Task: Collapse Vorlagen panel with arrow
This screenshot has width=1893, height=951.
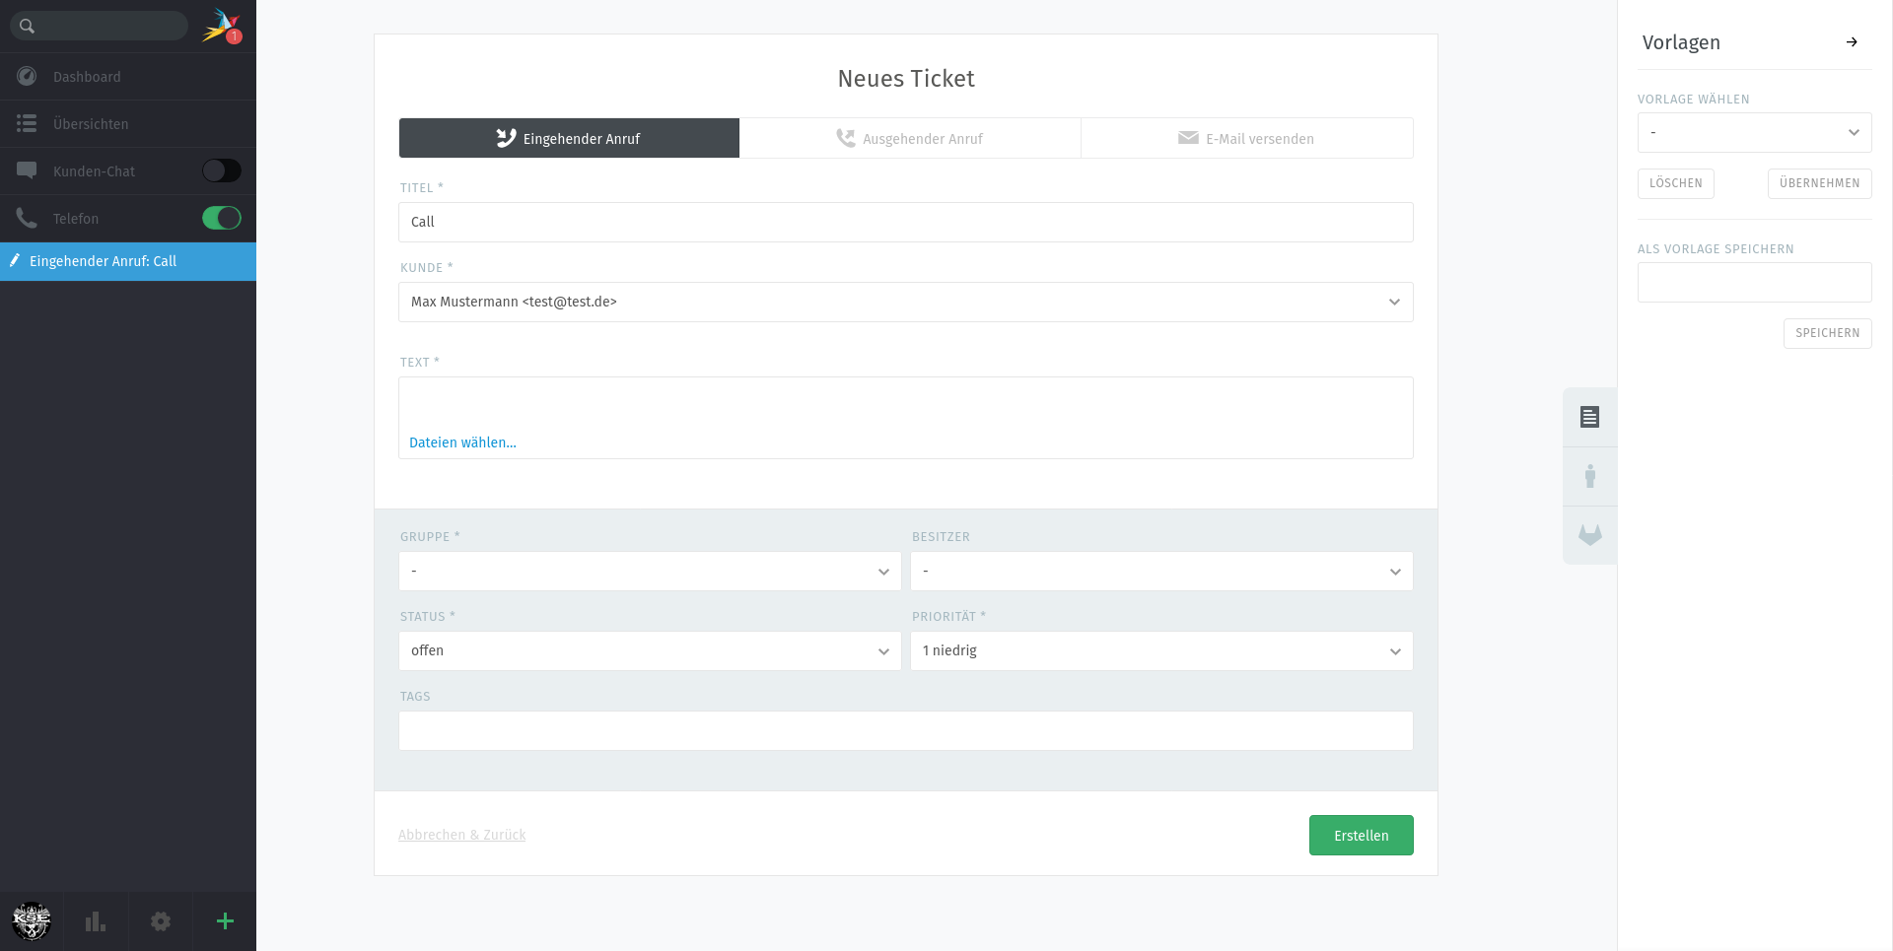Action: [x=1852, y=42]
